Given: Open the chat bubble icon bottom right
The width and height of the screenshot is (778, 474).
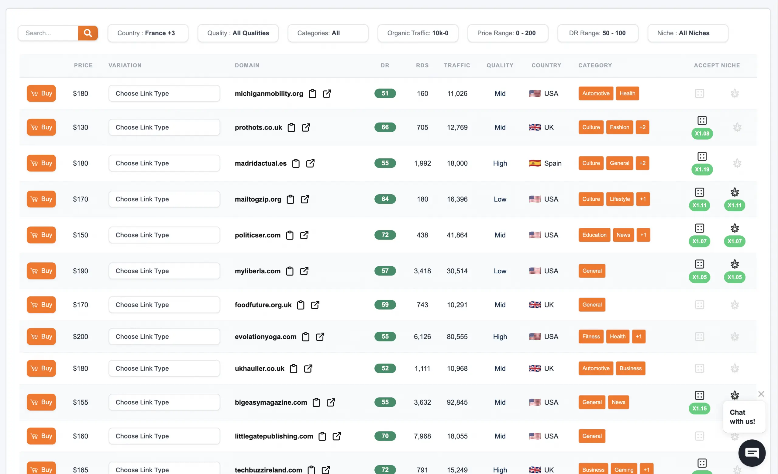Looking at the screenshot, I should [752, 453].
